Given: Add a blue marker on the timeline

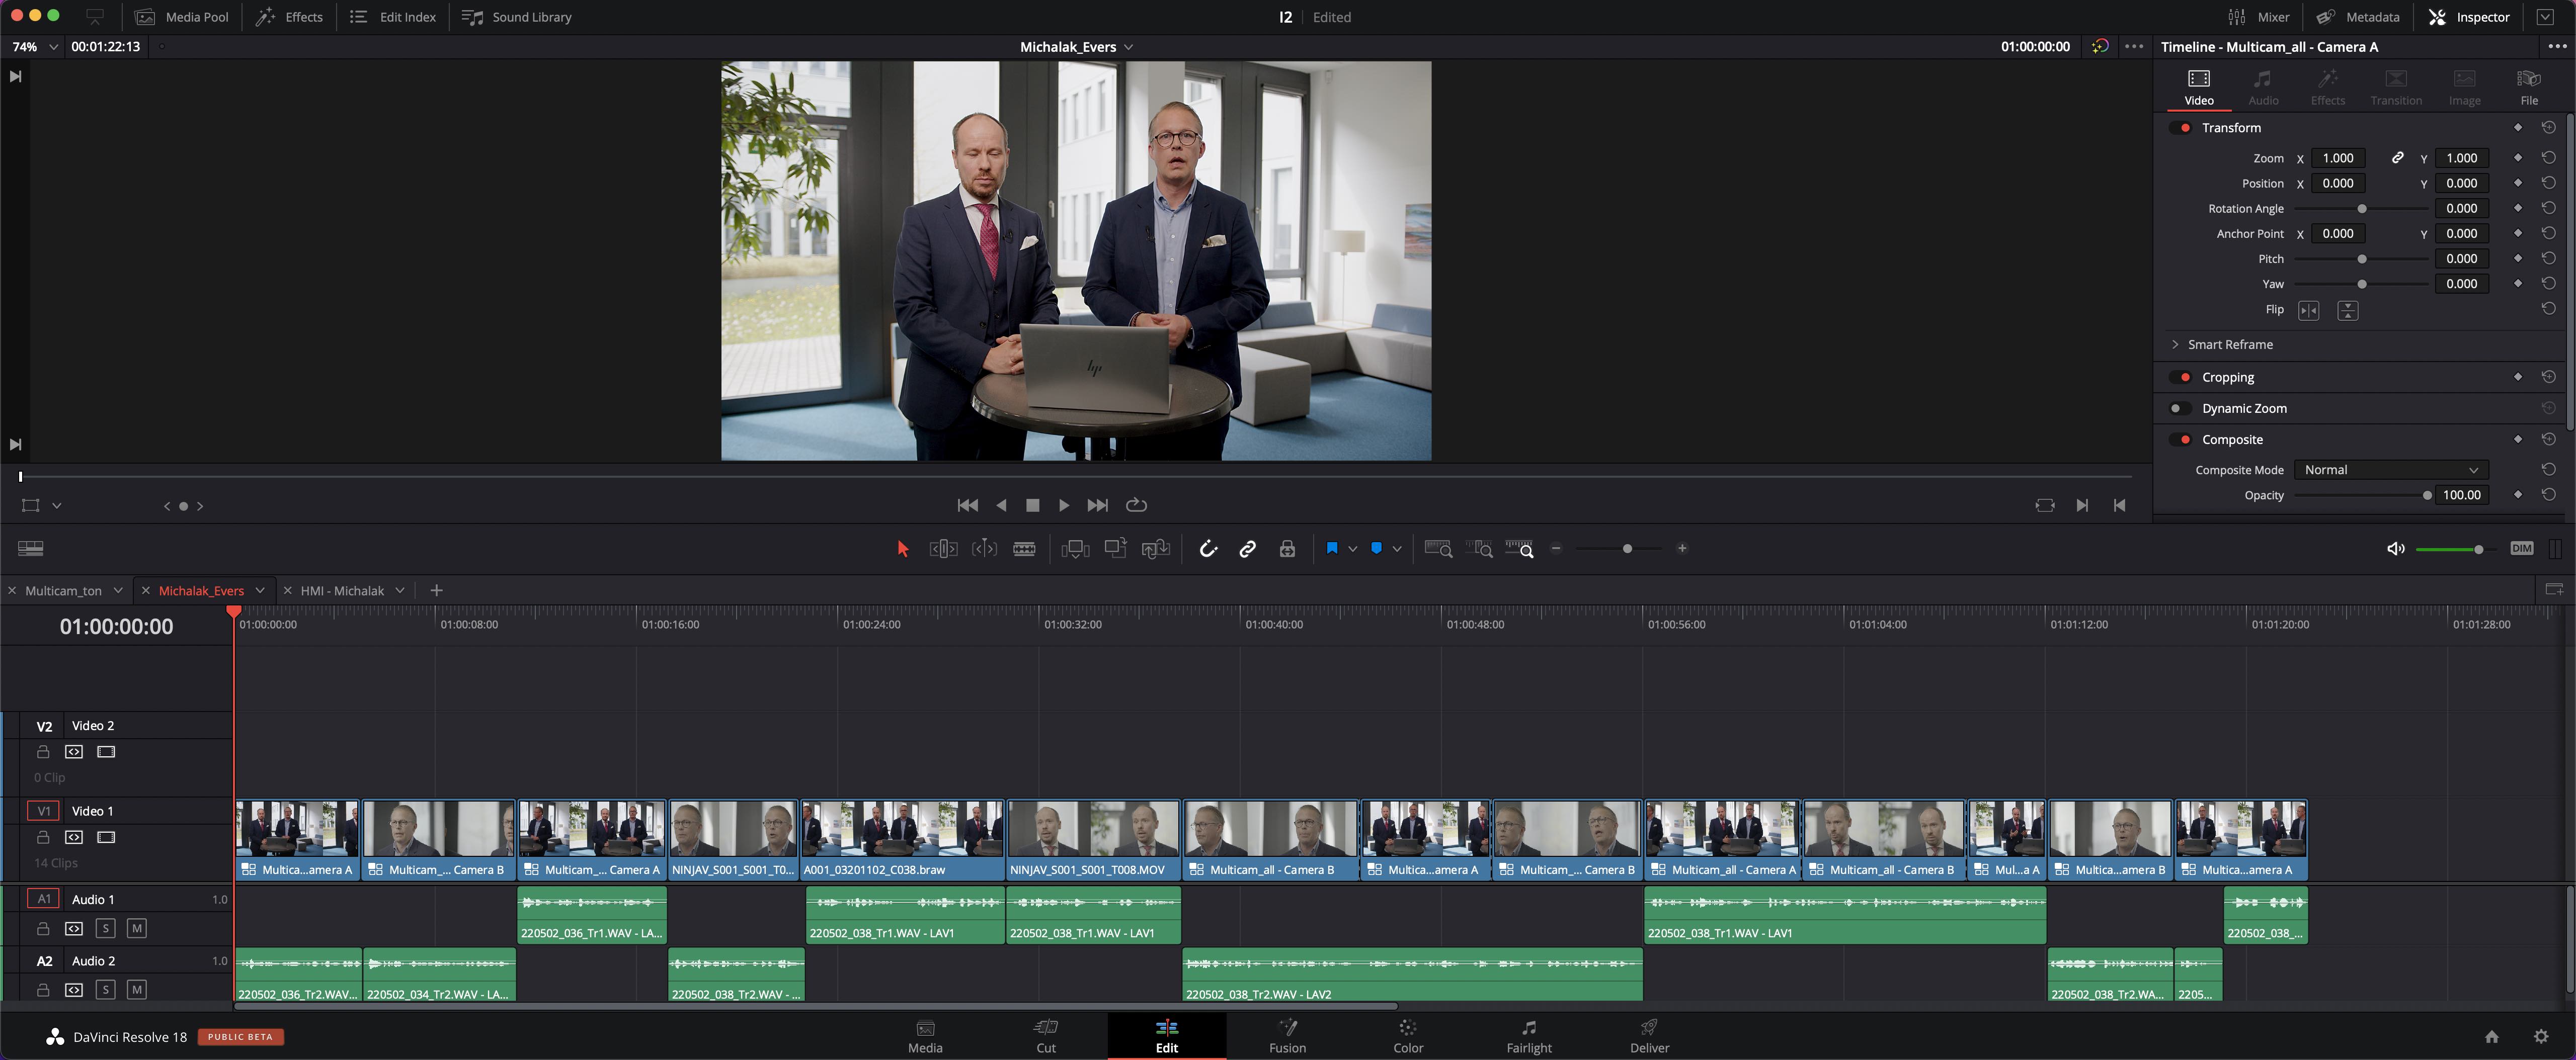Looking at the screenshot, I should (x=1376, y=549).
